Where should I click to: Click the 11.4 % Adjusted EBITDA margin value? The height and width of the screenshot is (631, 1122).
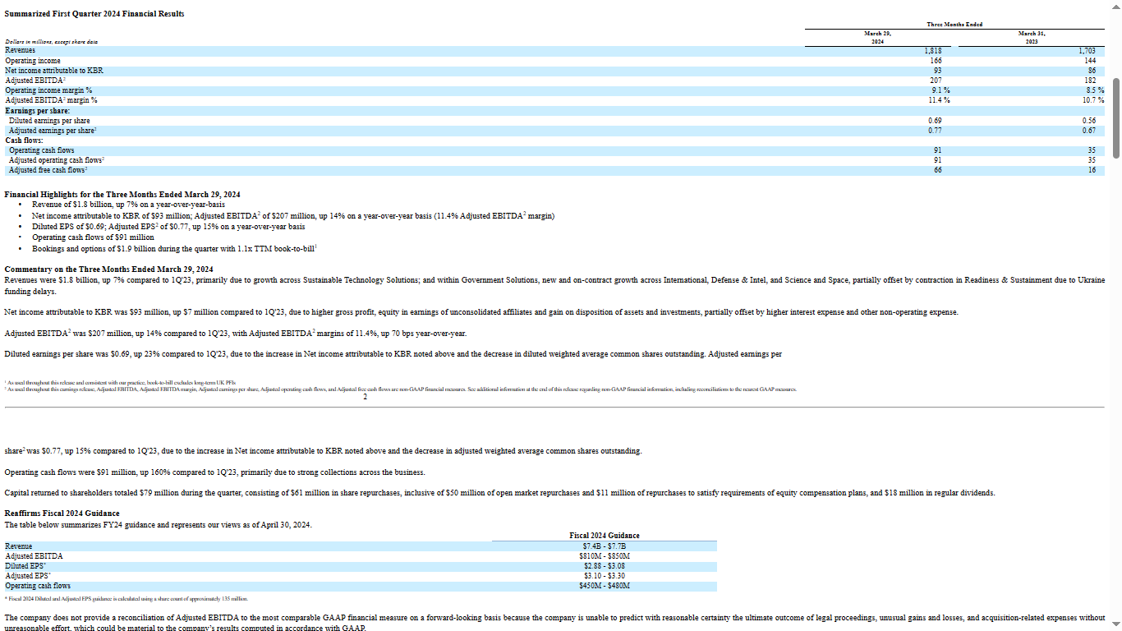coord(940,100)
